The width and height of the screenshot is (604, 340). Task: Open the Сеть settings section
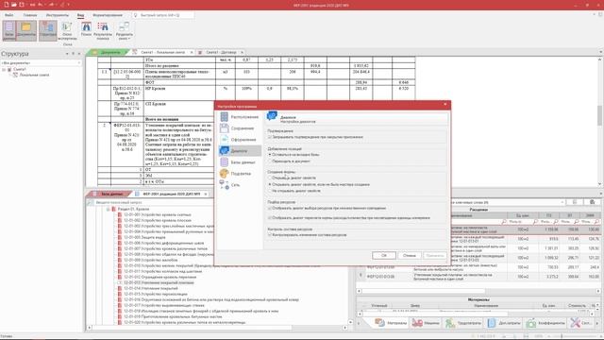pos(240,185)
